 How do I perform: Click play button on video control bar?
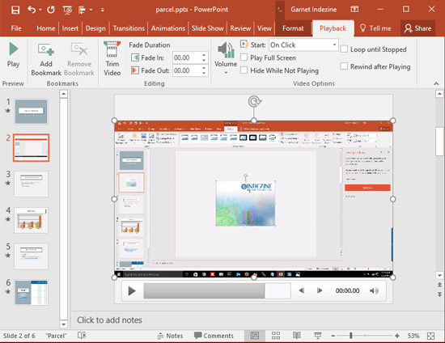coord(132,290)
